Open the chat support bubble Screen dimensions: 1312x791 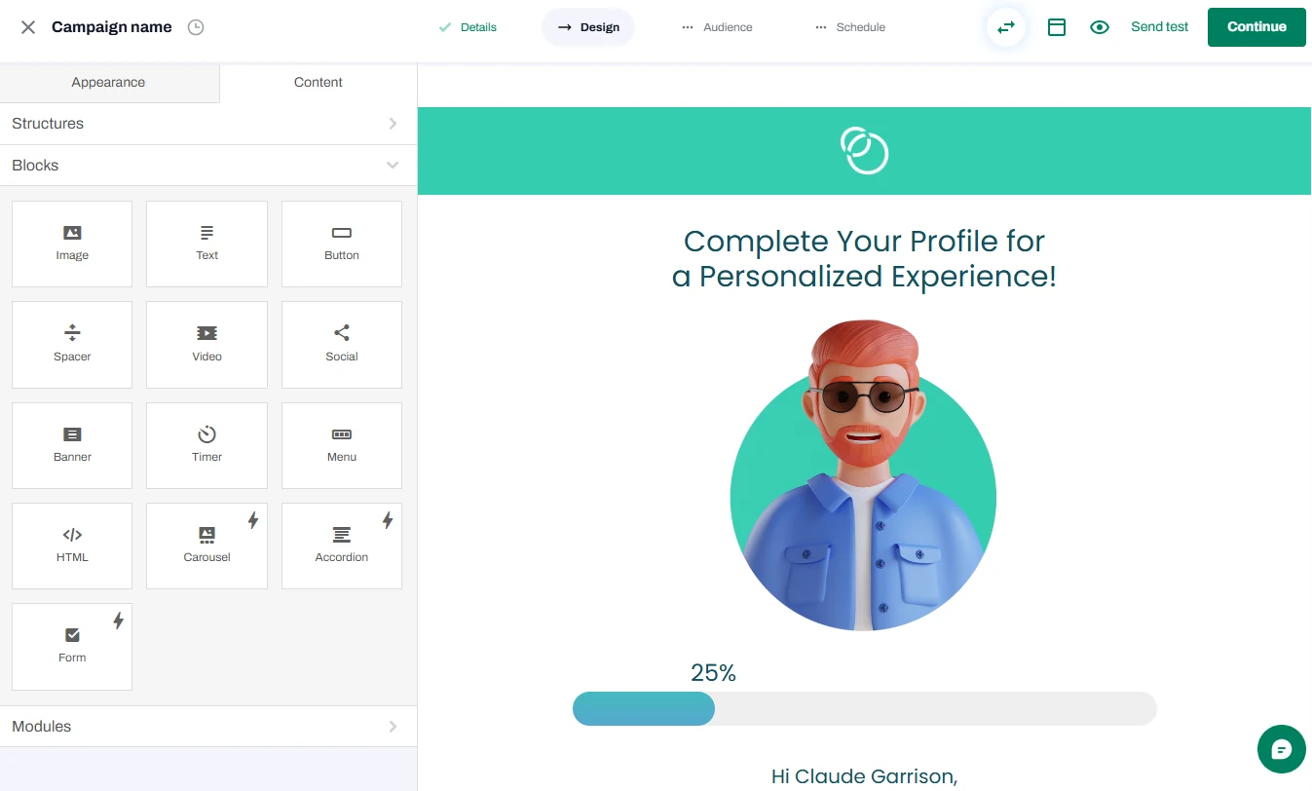pos(1282,749)
